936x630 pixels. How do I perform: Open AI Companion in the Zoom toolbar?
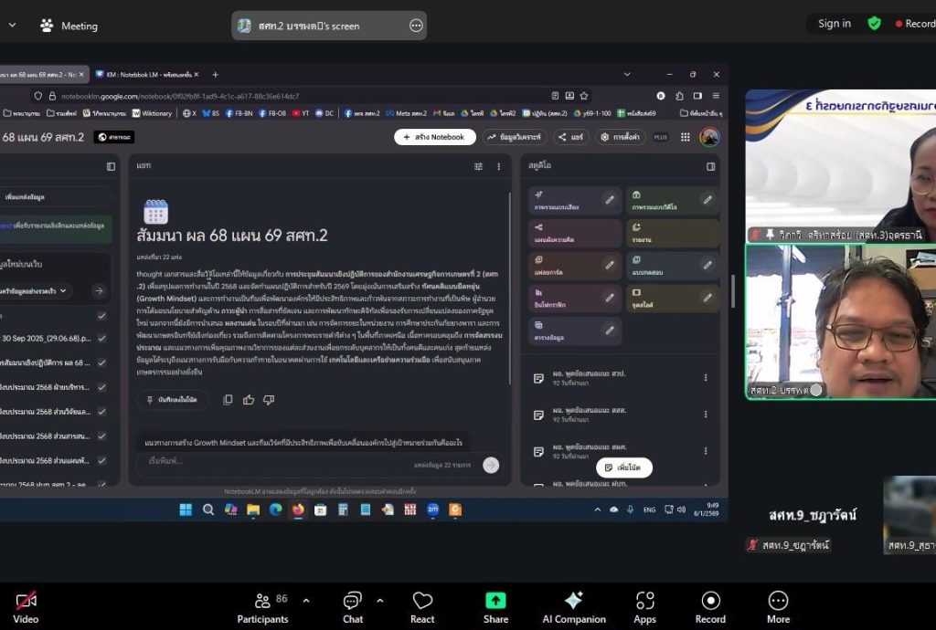tap(574, 607)
